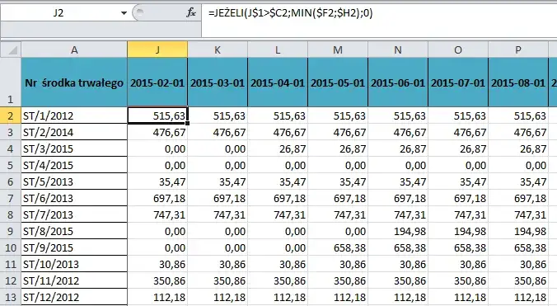The width and height of the screenshot is (557, 306).
Task: Select cell ST/5/2013
Action: 74,181
